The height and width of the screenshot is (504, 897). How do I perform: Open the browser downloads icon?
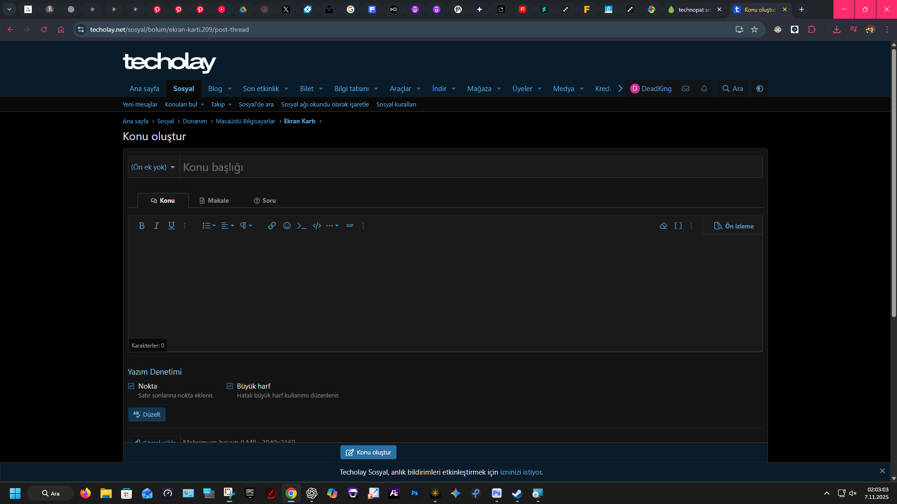(x=837, y=29)
